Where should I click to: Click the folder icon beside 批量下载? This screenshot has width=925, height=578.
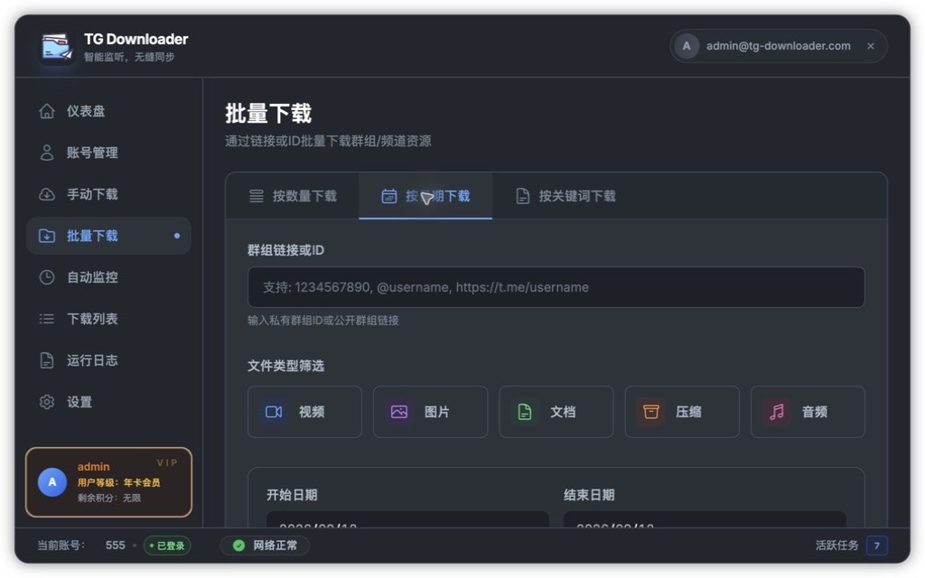(47, 236)
